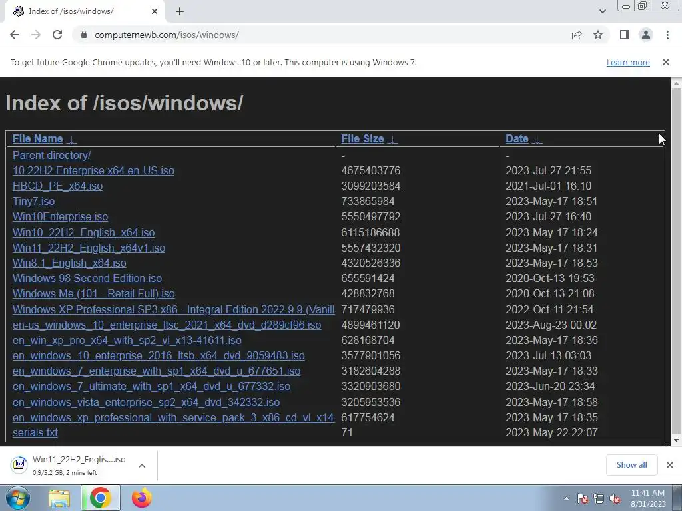Sort File Size descending with arrow

click(x=392, y=140)
